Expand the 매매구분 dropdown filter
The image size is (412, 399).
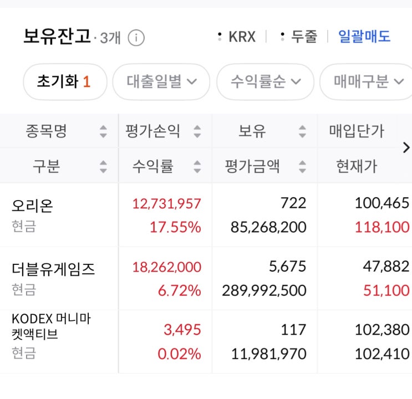click(x=368, y=82)
